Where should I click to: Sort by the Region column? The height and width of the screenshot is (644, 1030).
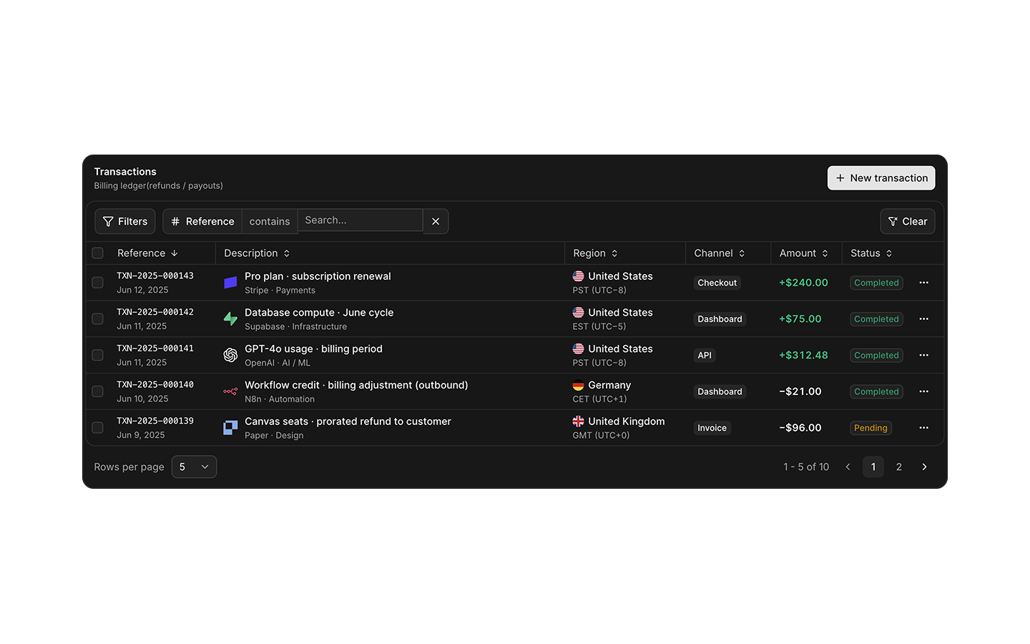tap(595, 253)
